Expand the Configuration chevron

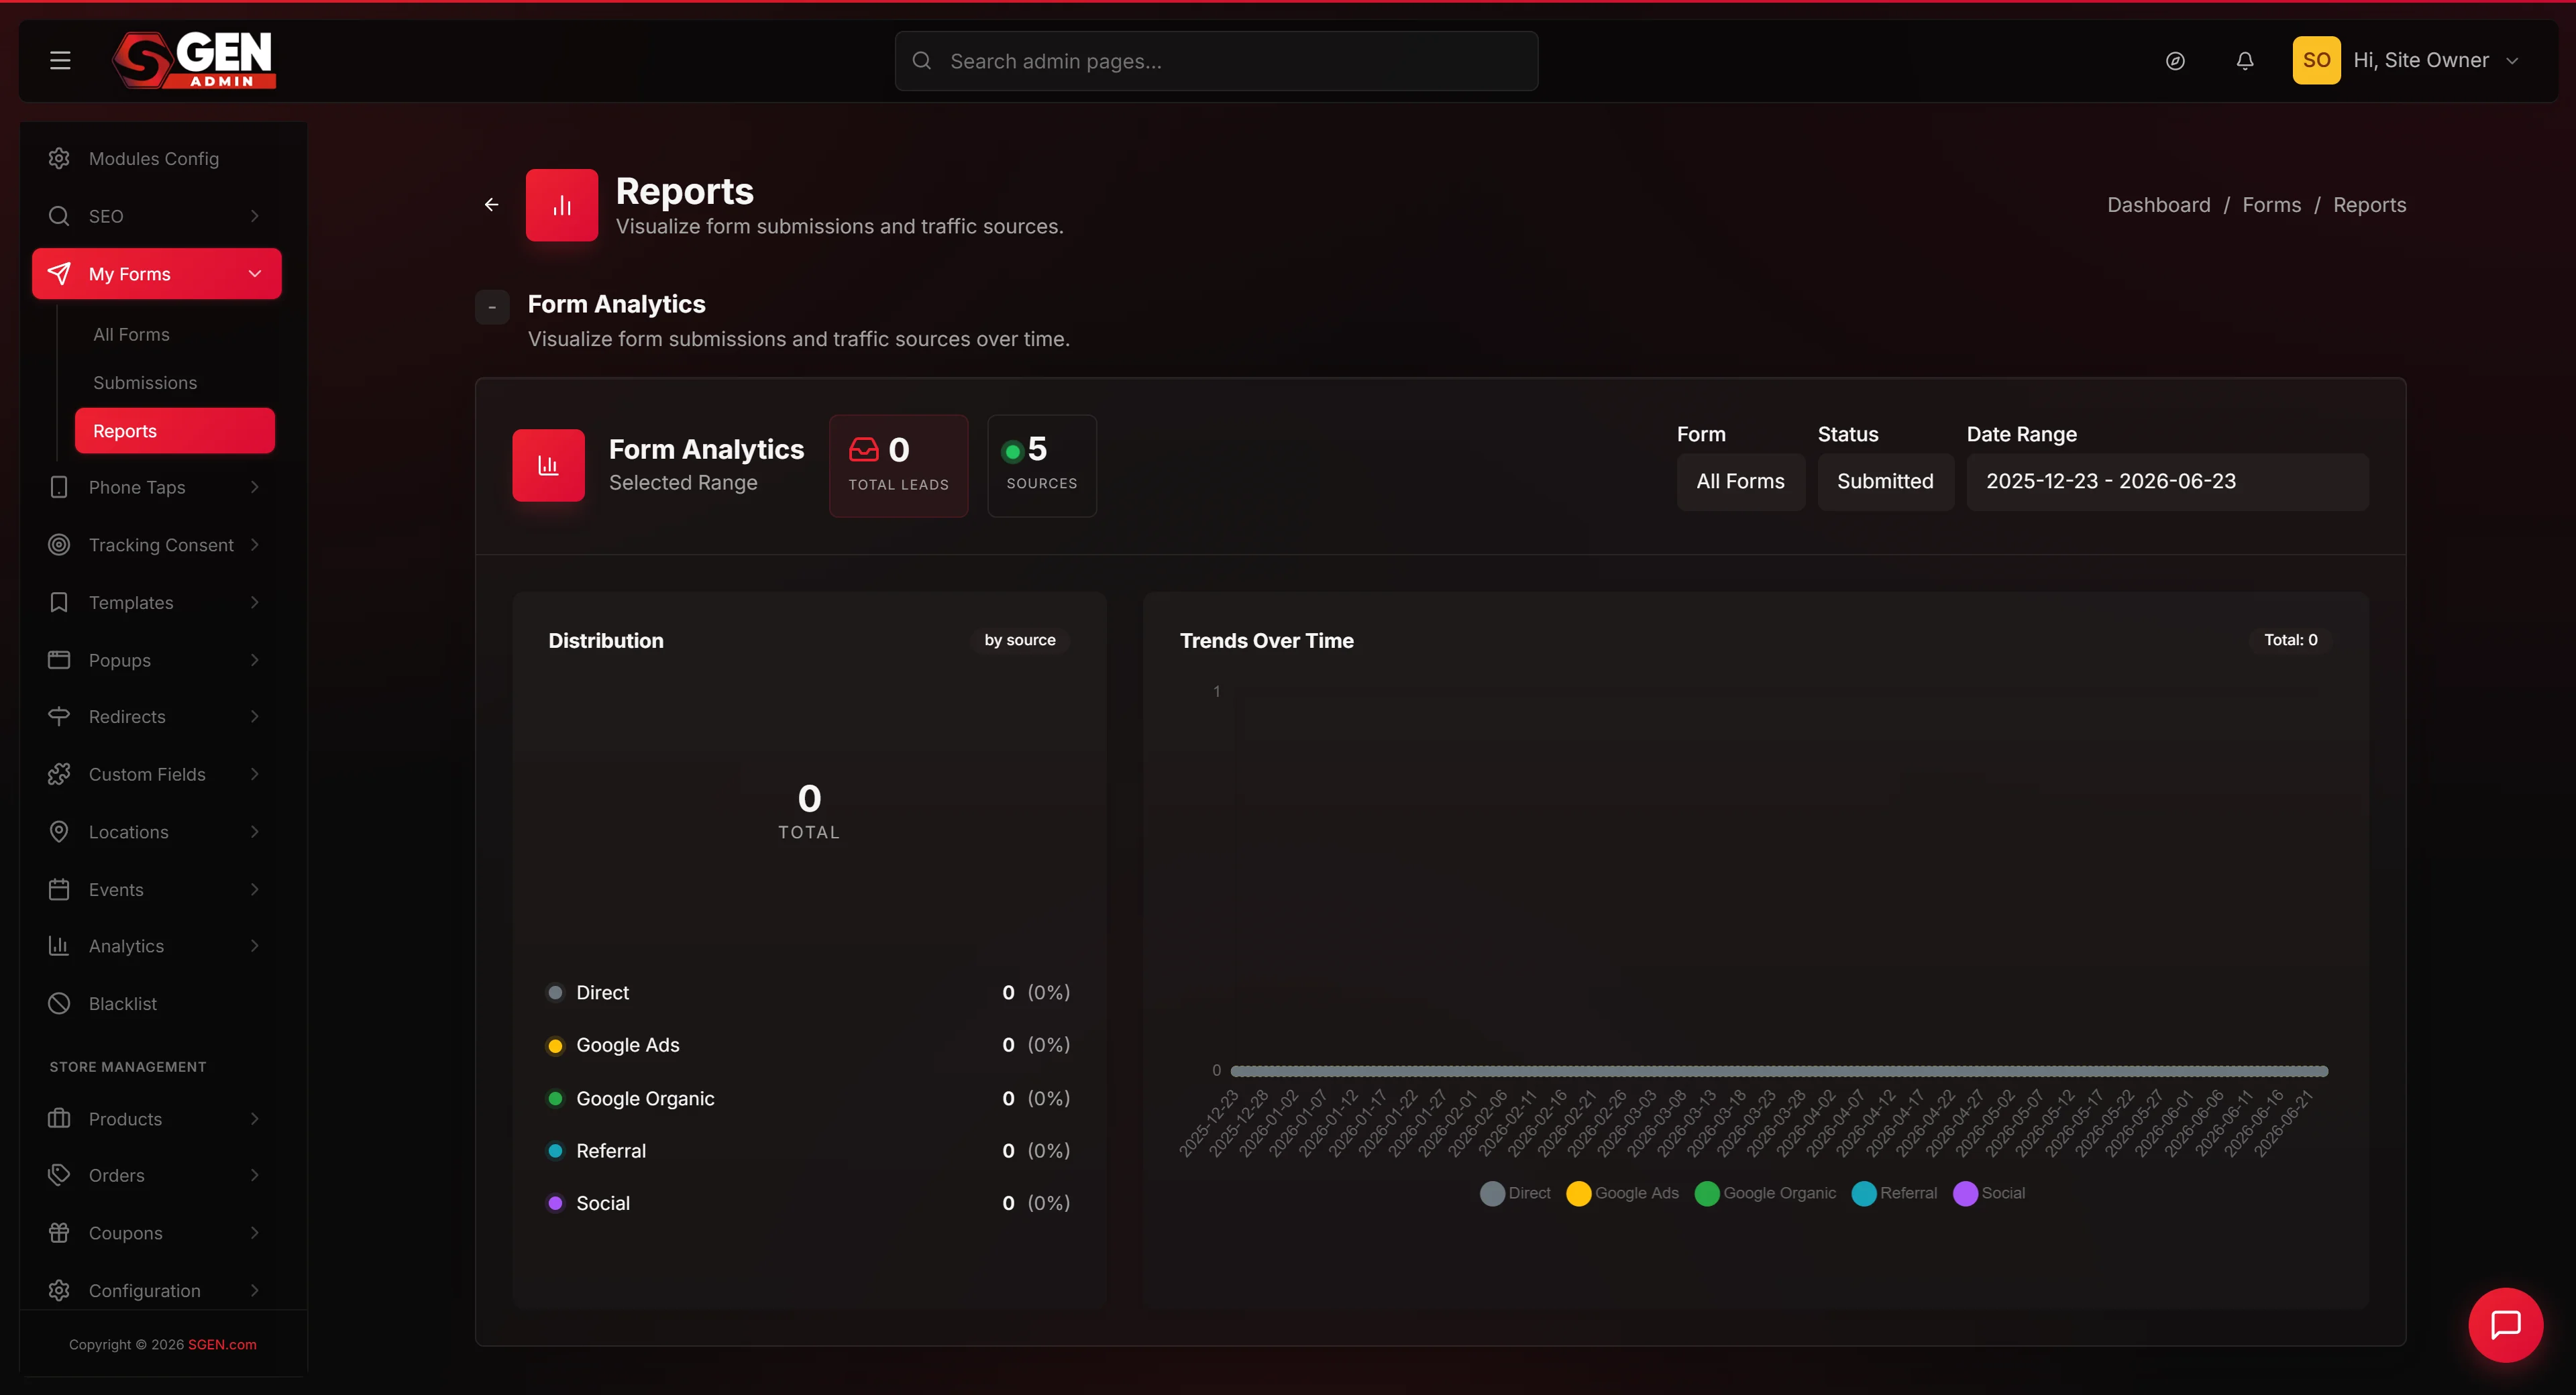coord(255,1290)
